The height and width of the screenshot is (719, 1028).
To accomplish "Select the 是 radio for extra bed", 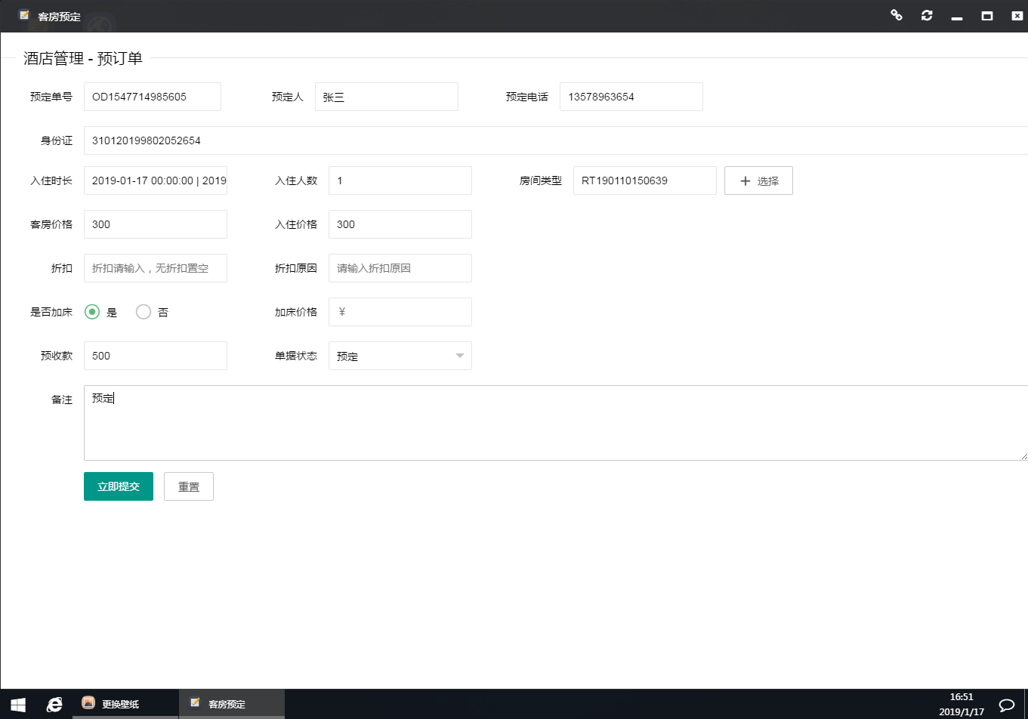I will tap(92, 312).
